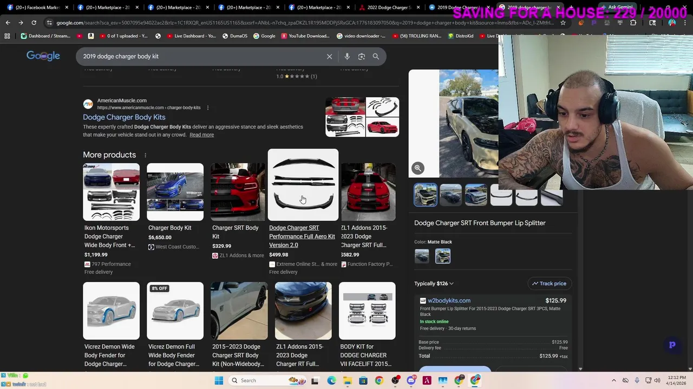The height and width of the screenshot is (389, 693).
Task: Launch Microsoft Edge from the taskbar
Action: pos(331,380)
